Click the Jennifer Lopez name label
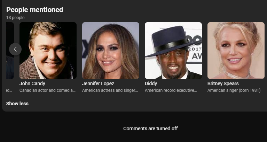Viewport: 267px width, 142px height. point(98,83)
